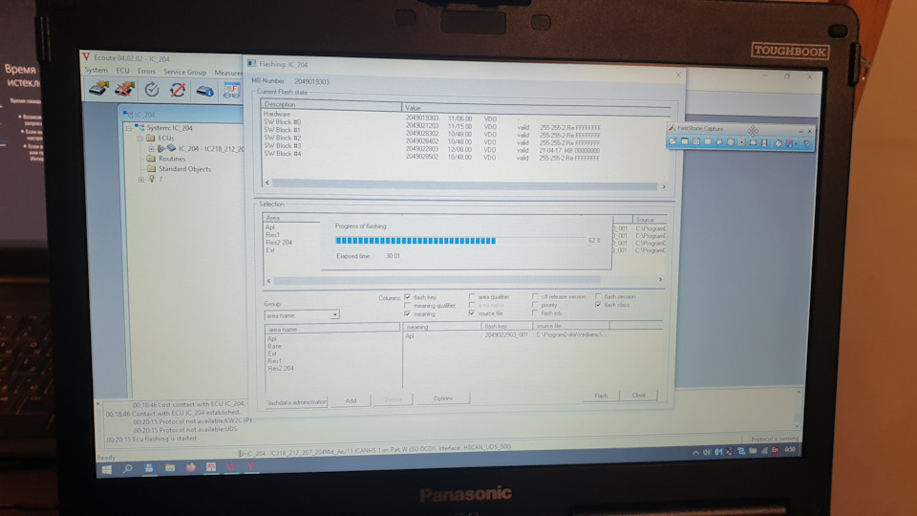The image size is (917, 516).
Task: Expand the IC_204 - IC218_212 ECU node
Action: pos(151,149)
